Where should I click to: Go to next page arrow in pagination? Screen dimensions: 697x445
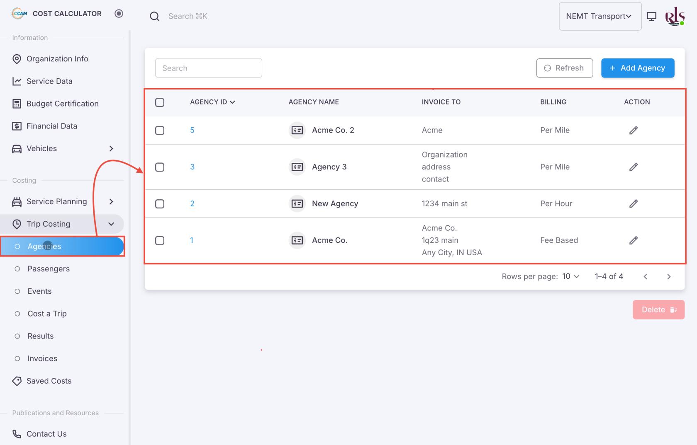click(668, 277)
